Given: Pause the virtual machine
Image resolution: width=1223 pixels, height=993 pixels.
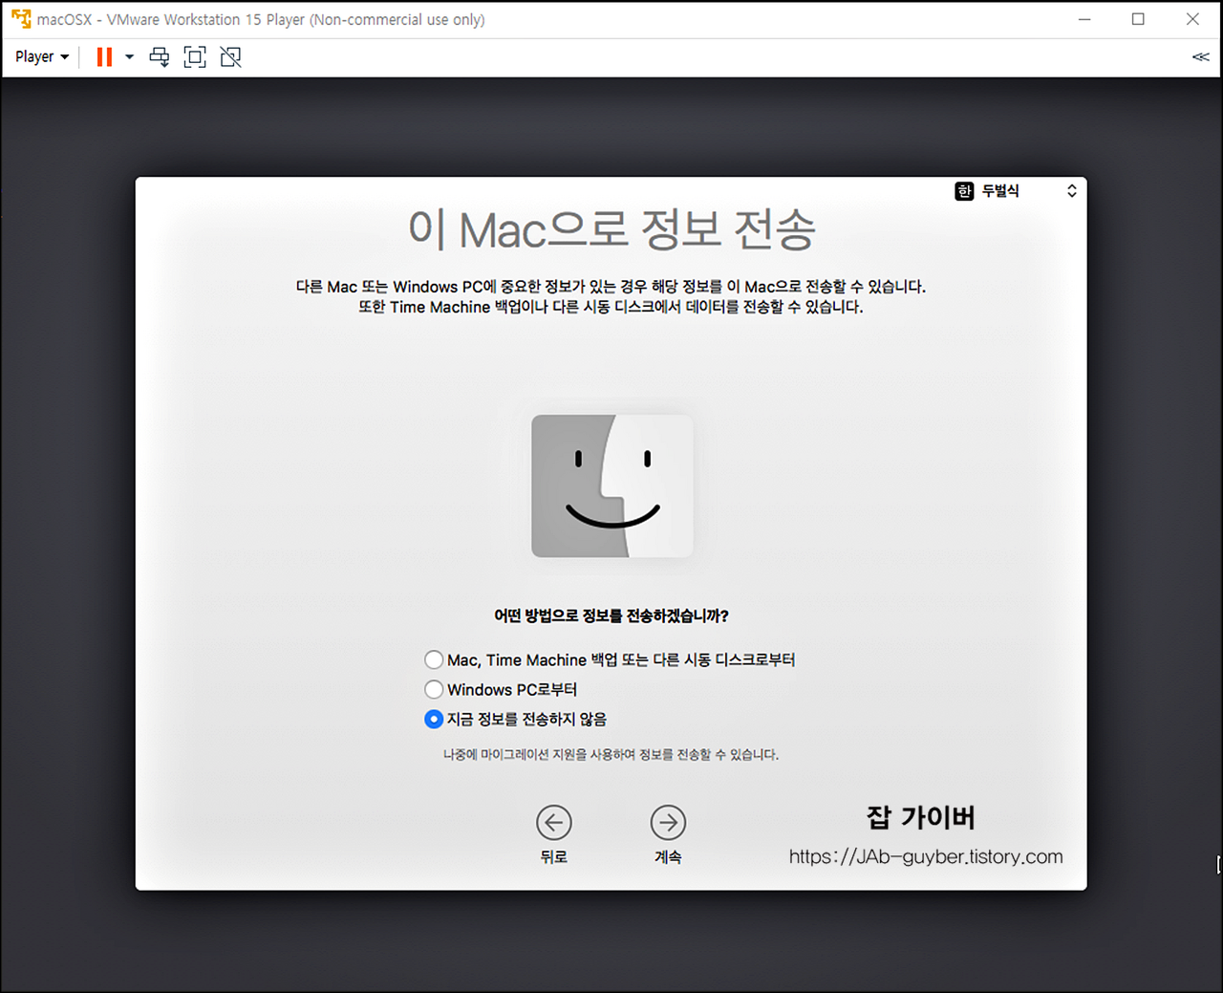Looking at the screenshot, I should click(x=104, y=57).
